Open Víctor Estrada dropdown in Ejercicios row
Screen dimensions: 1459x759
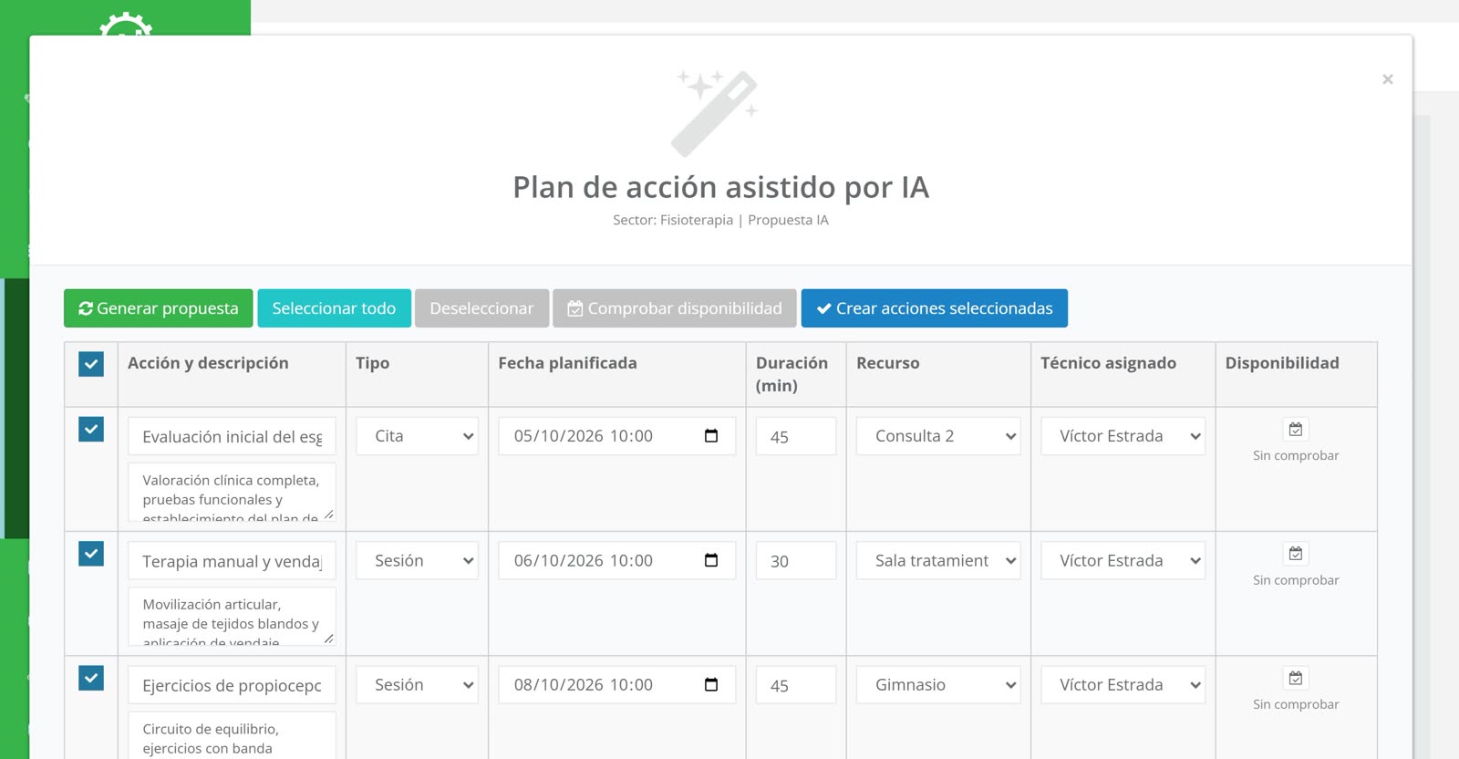pyautogui.click(x=1123, y=684)
